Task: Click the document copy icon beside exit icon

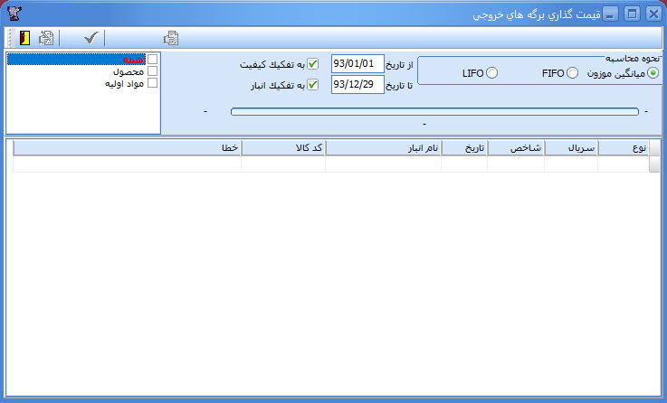Action: [x=45, y=38]
